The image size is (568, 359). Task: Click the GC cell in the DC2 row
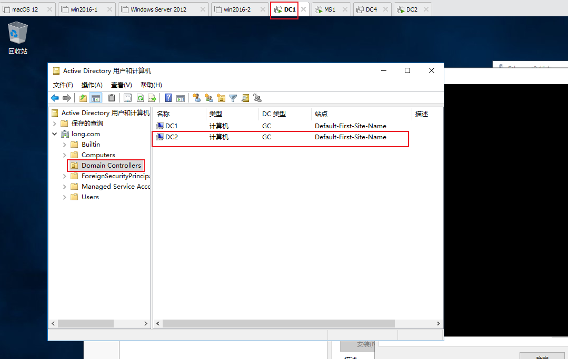click(x=266, y=137)
